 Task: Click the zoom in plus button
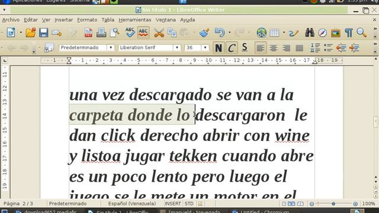pos(355,204)
